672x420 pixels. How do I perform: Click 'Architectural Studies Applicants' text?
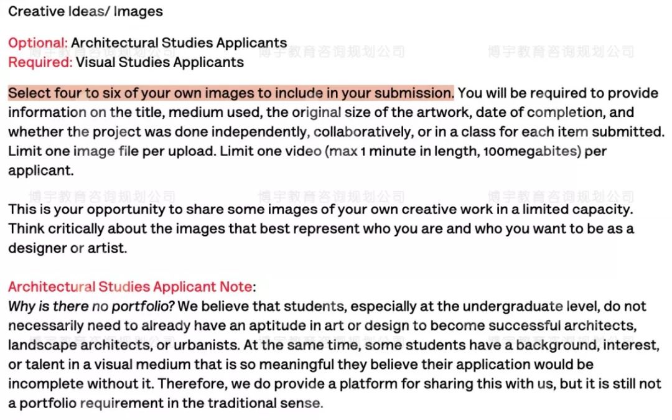click(179, 43)
